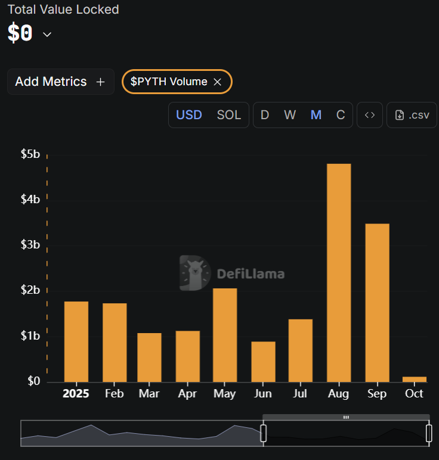Screen dimensions: 439x460
Task: Switch denomination to SOL
Action: (x=229, y=115)
